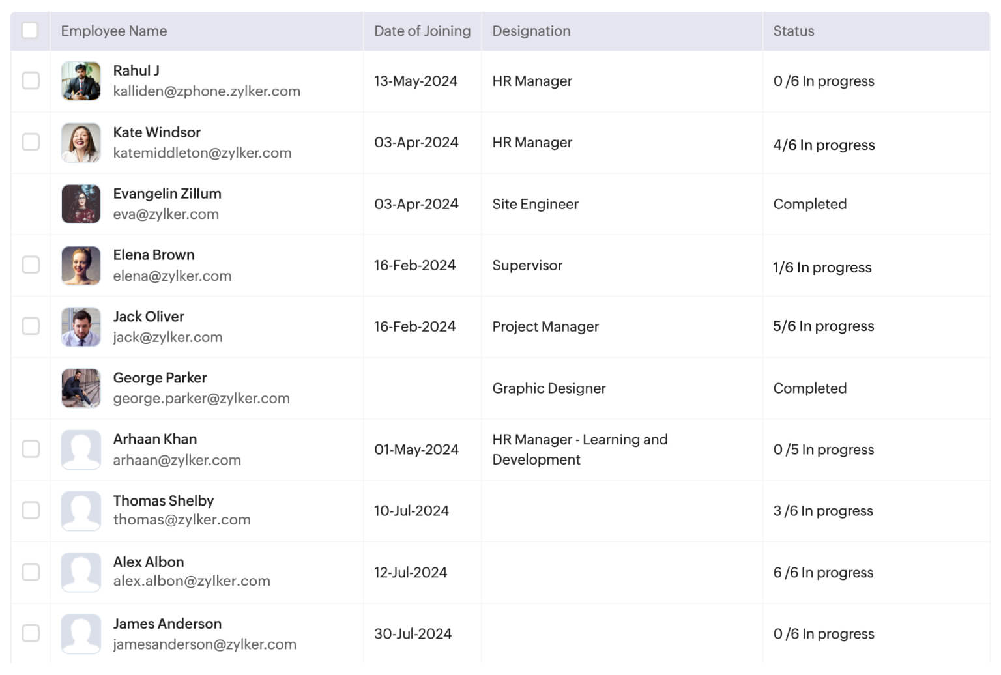Click Rahul J's profile photo
Screen dimensions: 1001x675
(x=81, y=81)
